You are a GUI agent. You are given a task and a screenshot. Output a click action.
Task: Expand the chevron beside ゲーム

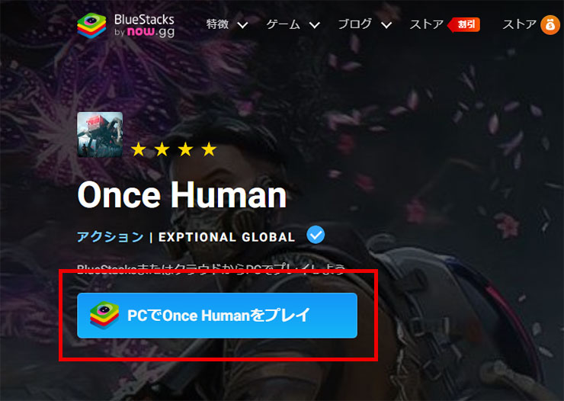pos(315,25)
